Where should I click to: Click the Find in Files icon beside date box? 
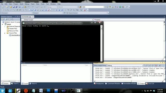tap(80, 7)
